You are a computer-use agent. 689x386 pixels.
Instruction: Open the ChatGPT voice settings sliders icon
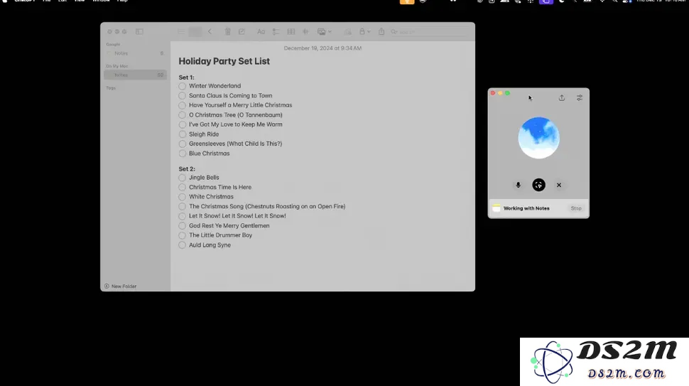click(x=580, y=97)
